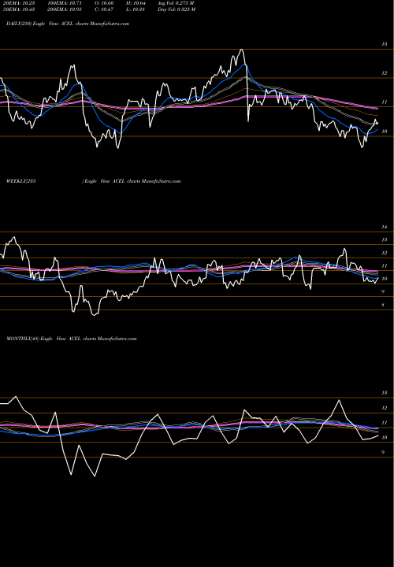This screenshot has width=394, height=567.
Task: Click the 13 price label on weekly chart
Action: tap(385, 239)
